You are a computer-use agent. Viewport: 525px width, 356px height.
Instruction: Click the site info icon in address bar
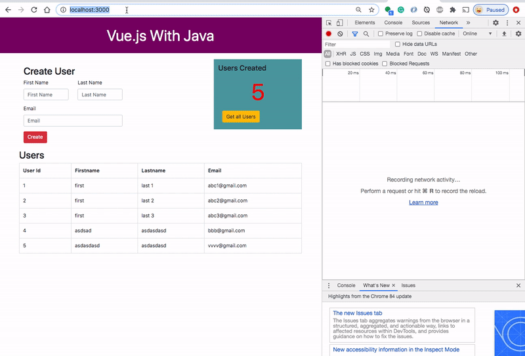(x=63, y=10)
